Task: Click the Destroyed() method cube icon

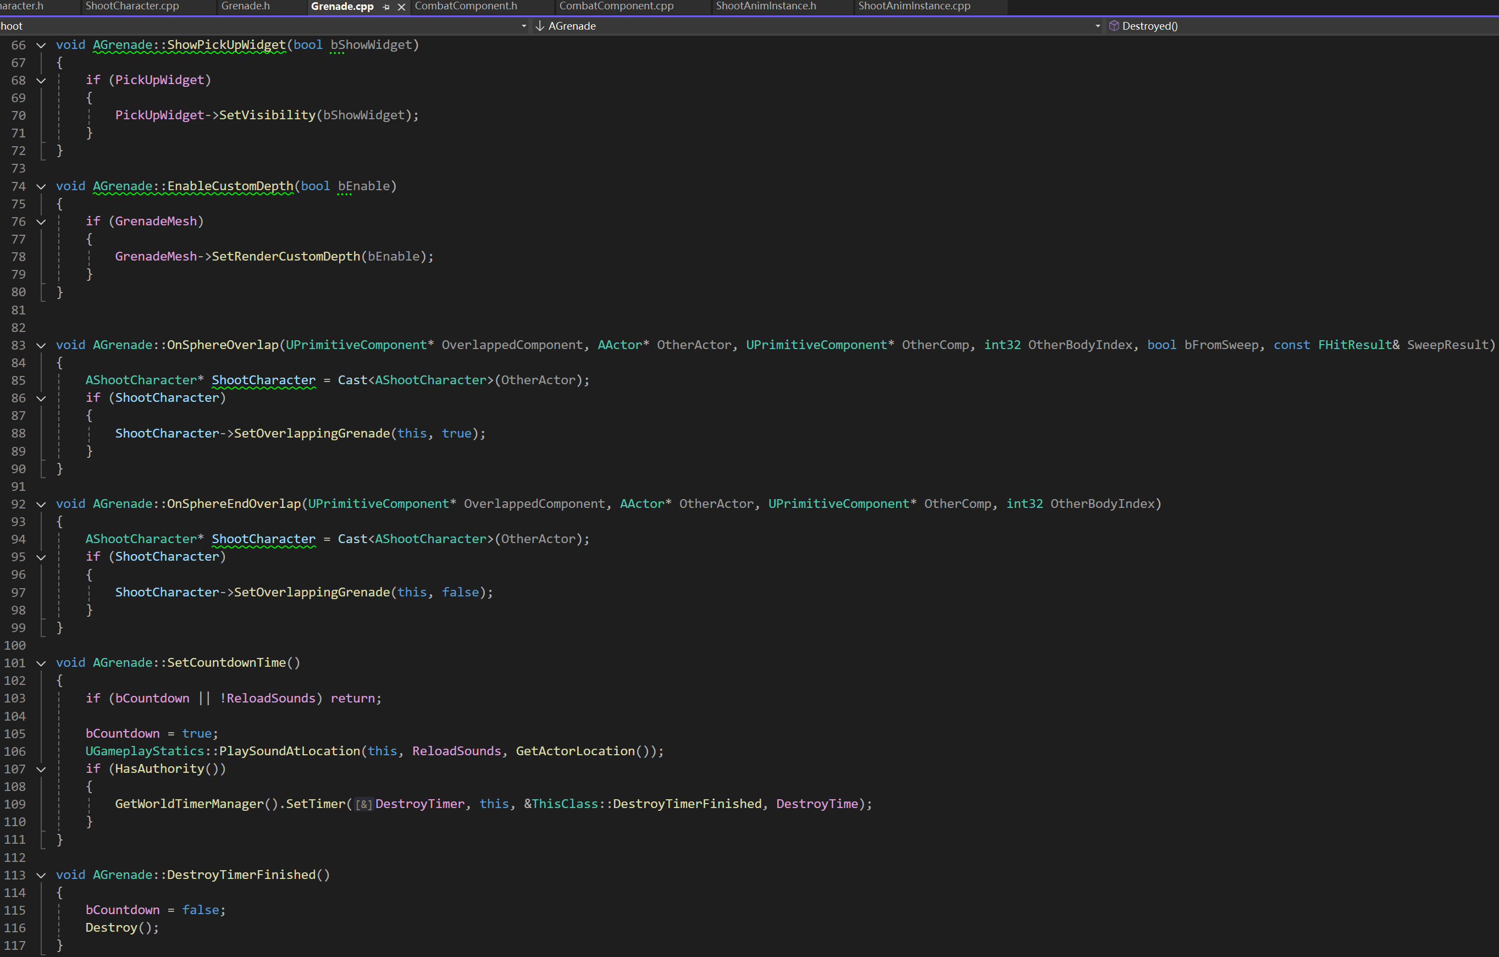Action: coord(1114,26)
